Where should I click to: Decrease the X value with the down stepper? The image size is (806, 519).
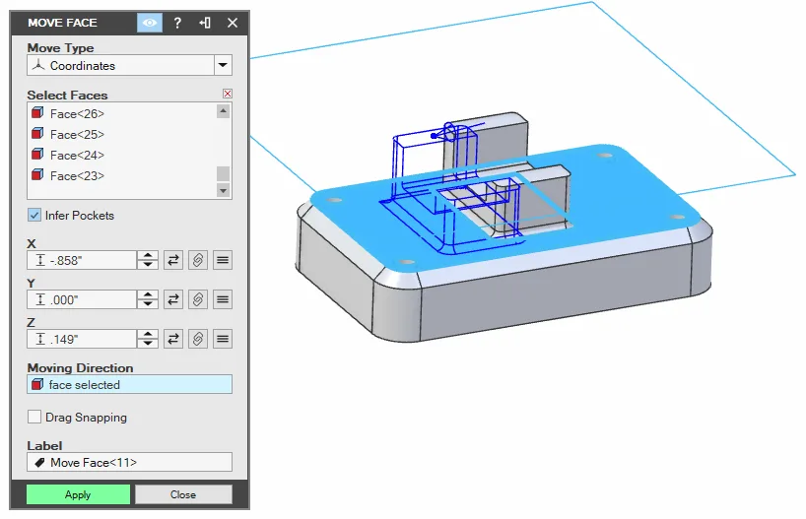point(148,265)
